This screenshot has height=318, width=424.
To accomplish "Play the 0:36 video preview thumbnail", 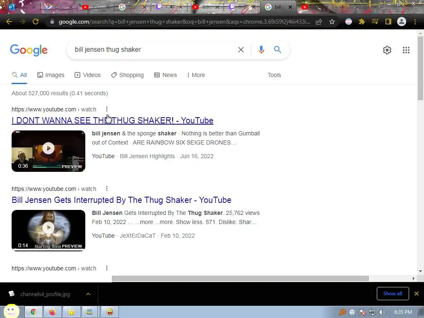I will [x=48, y=151].
